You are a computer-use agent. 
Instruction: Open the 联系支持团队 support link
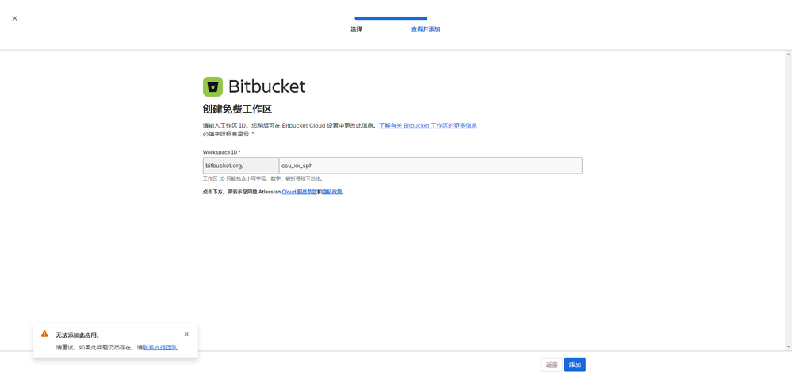tap(160, 348)
